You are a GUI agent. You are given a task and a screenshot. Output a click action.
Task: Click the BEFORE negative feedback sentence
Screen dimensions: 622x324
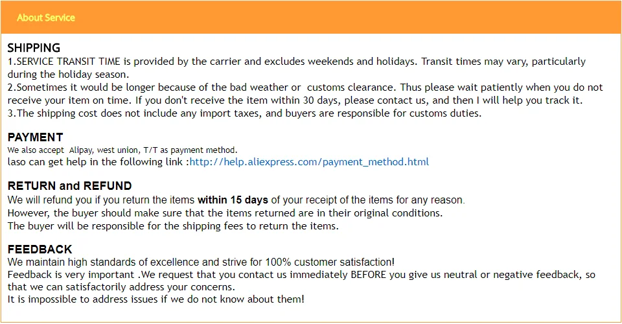[301, 275]
